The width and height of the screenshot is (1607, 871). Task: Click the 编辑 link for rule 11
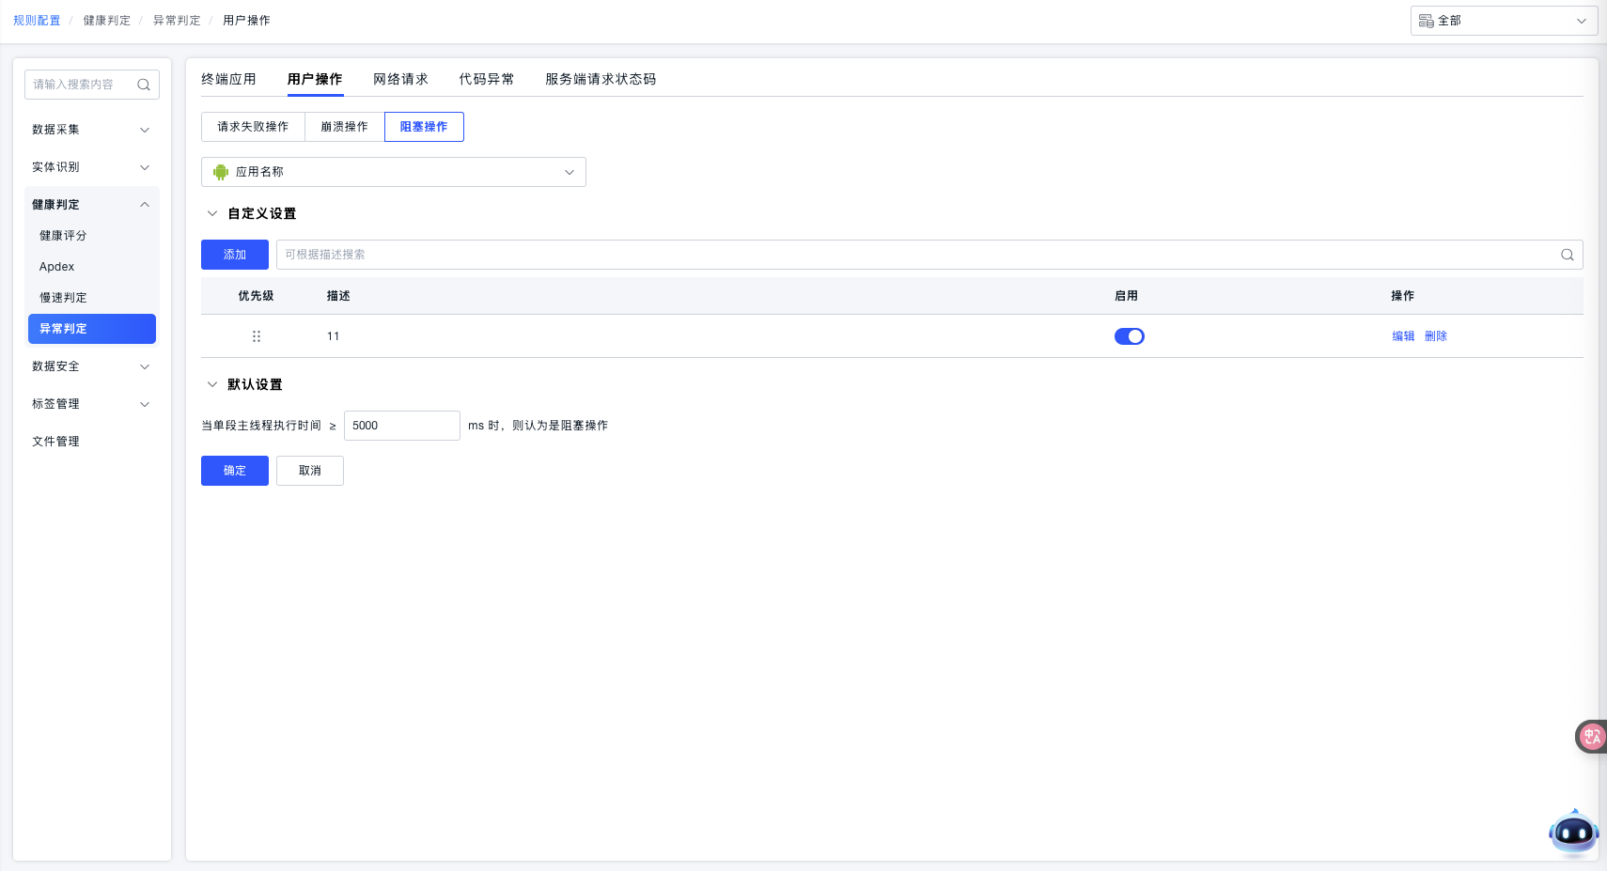(x=1403, y=336)
